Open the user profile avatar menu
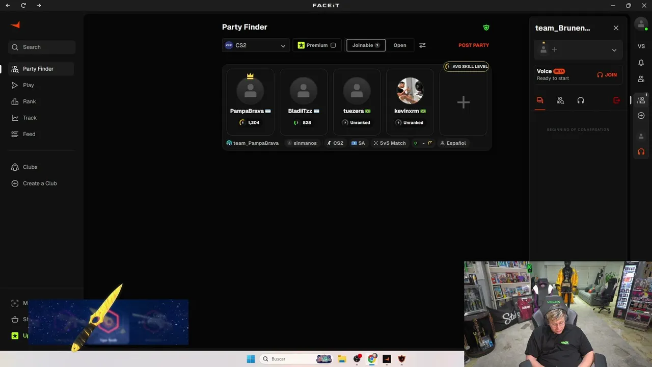652x367 pixels. pyautogui.click(x=641, y=24)
